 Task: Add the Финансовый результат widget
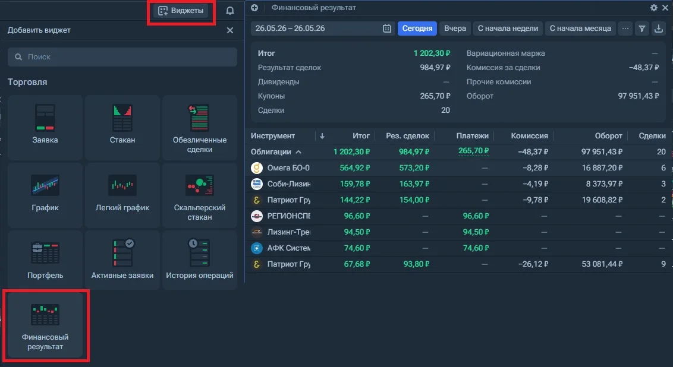(x=45, y=325)
